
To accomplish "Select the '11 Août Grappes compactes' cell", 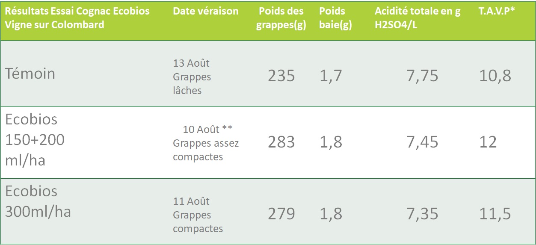I will click(x=198, y=215).
